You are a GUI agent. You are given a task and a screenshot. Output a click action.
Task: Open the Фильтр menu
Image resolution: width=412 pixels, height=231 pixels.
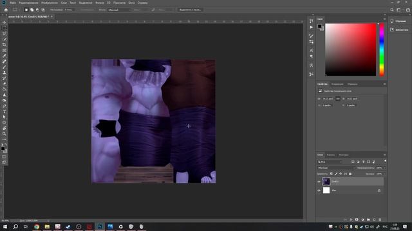pyautogui.click(x=100, y=3)
